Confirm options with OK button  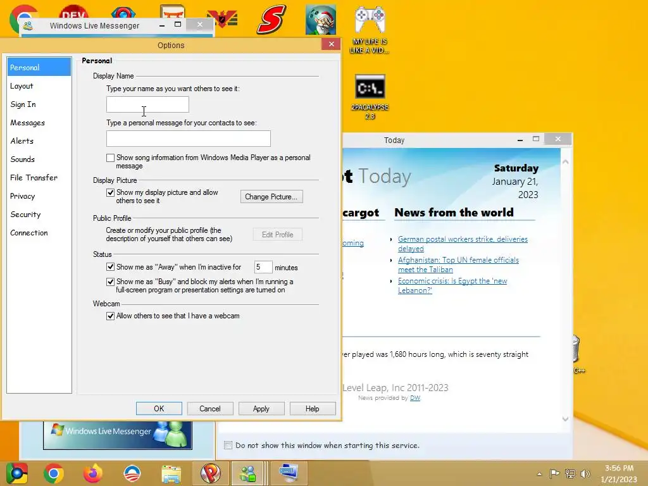pyautogui.click(x=159, y=409)
